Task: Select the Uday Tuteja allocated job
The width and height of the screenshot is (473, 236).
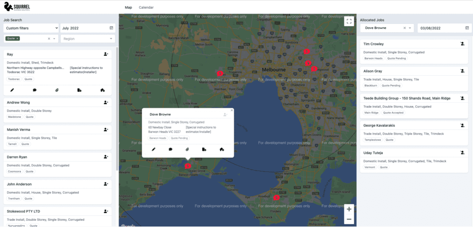Action: [x=414, y=160]
